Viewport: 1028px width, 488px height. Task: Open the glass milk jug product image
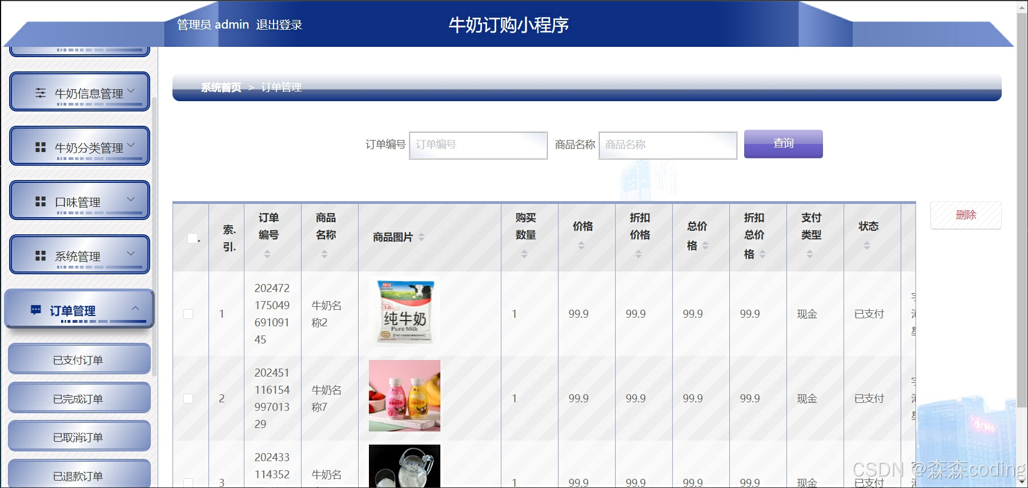405,466
